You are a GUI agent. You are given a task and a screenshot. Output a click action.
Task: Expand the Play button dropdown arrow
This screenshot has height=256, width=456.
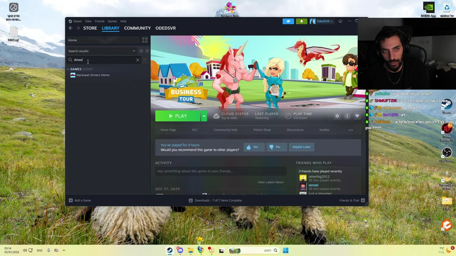click(x=204, y=116)
